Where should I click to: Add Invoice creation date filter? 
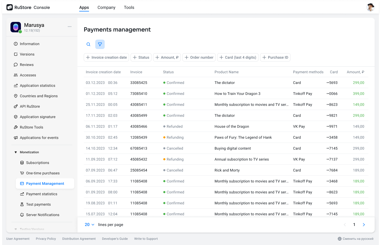(x=106, y=57)
